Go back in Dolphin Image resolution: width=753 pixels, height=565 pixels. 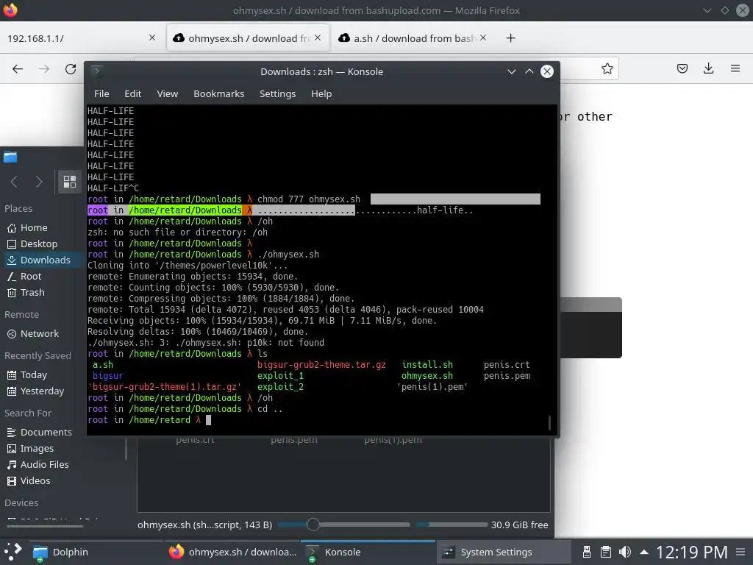coord(14,182)
